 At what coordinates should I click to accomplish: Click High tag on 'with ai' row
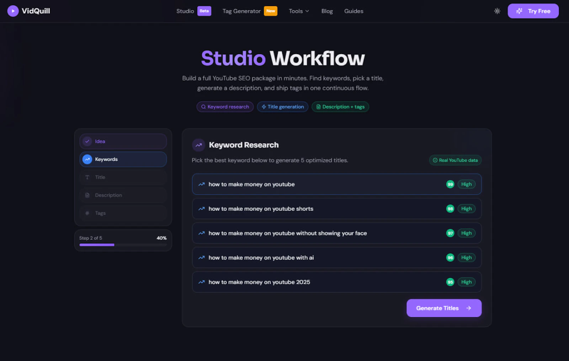coord(466,258)
